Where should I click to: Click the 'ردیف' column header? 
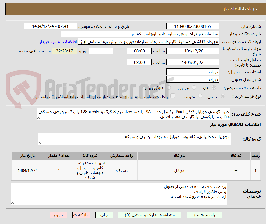(x=256, y=156)
